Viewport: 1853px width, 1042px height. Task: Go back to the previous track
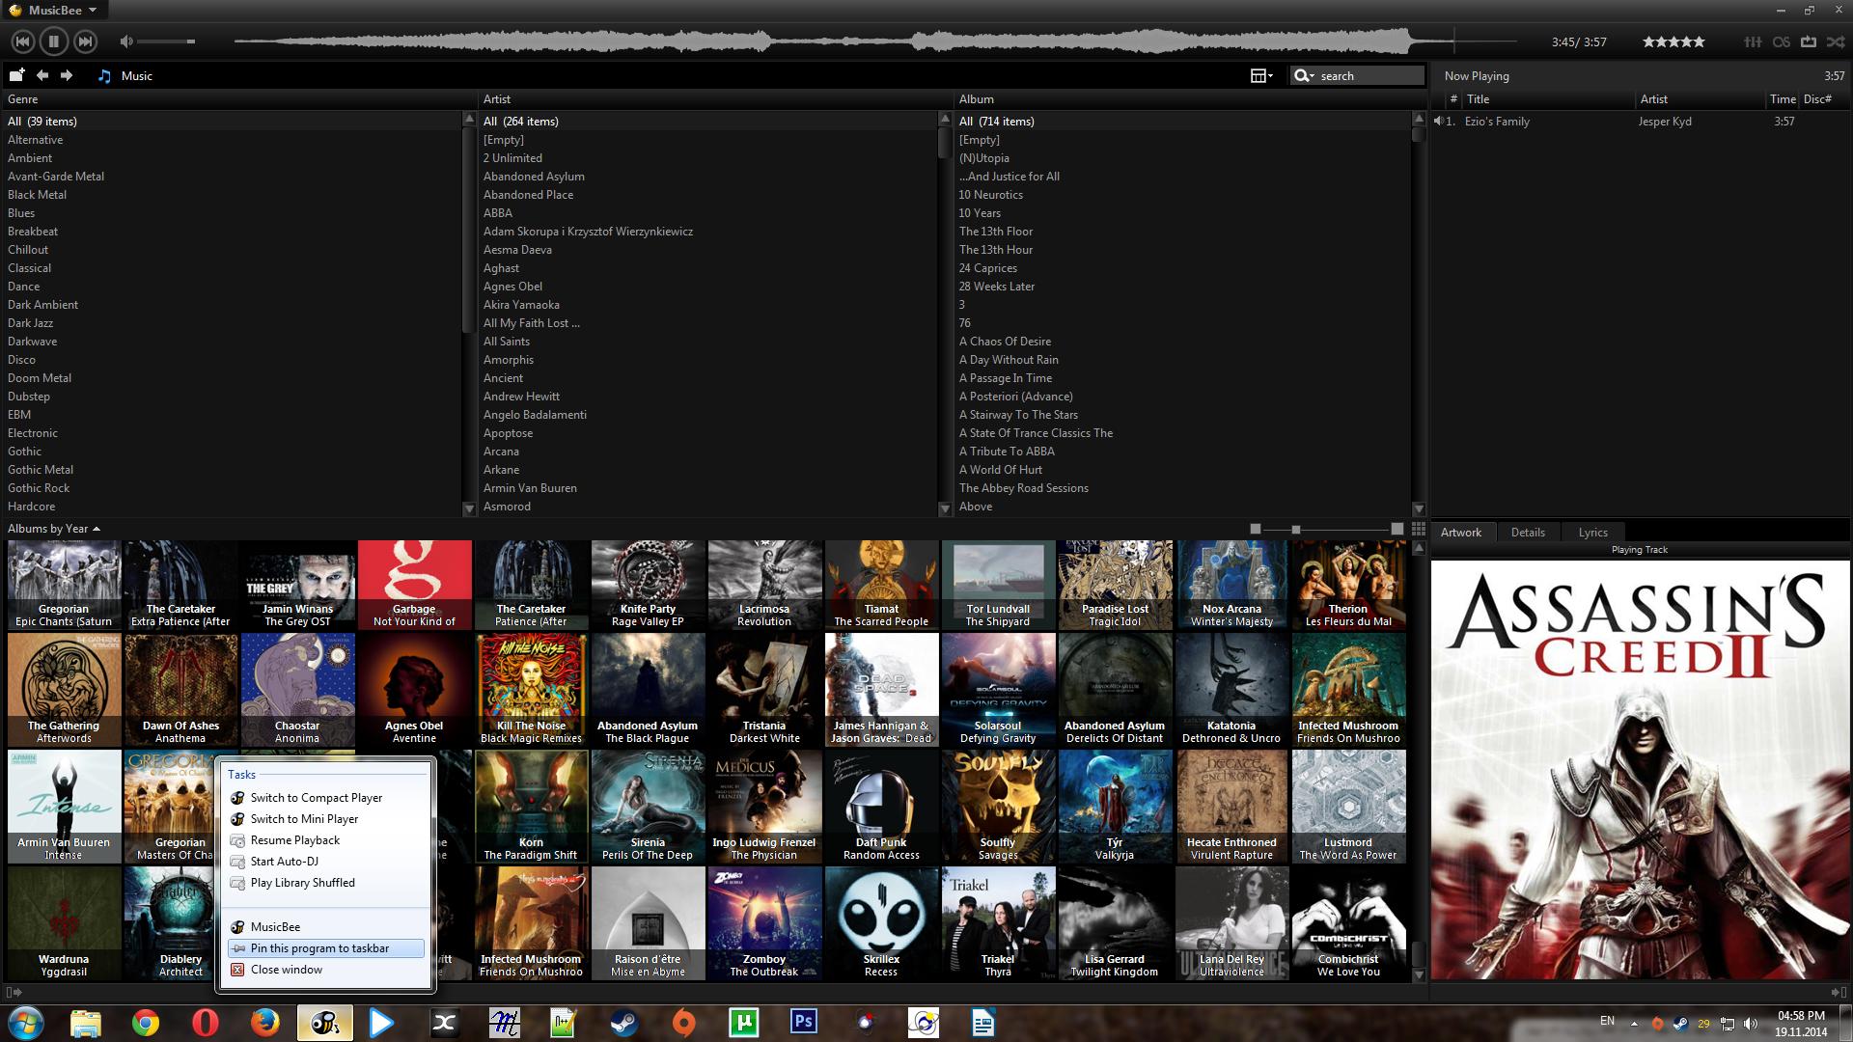pyautogui.click(x=23, y=41)
